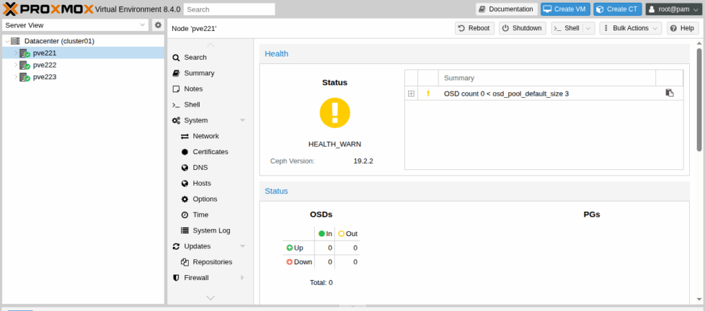Open the Server View gear settings

coord(158,25)
